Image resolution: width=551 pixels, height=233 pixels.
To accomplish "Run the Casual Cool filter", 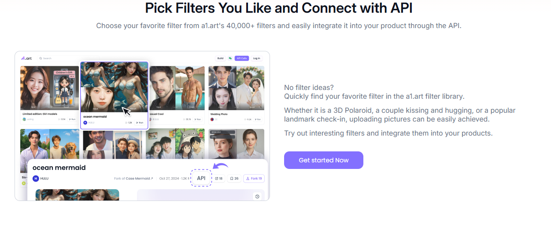I will pyautogui.click(x=197, y=119).
